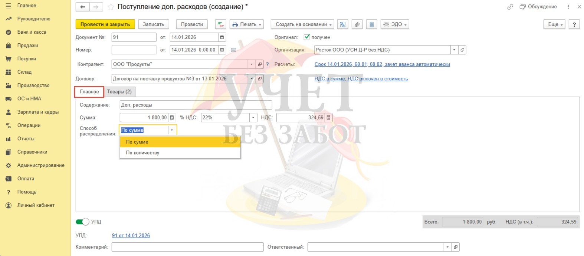Open Администрирование section
The image size is (584, 256).
41,165
